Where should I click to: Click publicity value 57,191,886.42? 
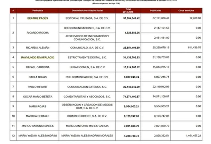coord(161,18)
